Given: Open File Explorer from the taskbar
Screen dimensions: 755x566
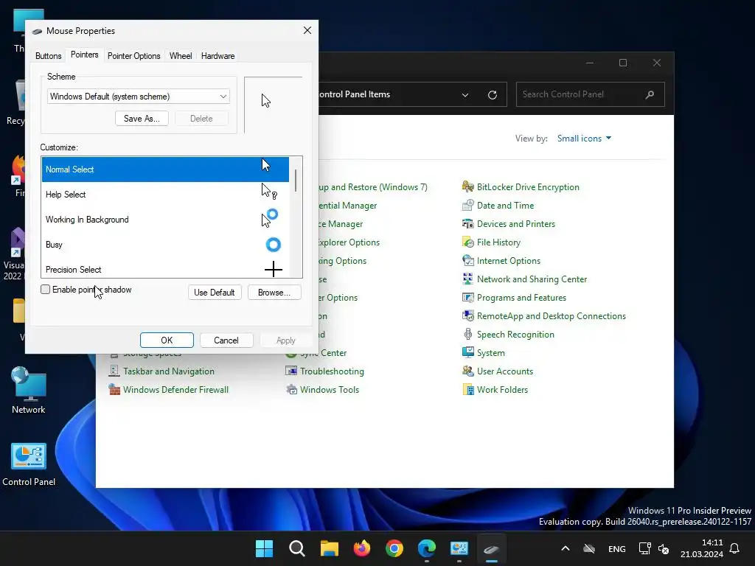Looking at the screenshot, I should (x=330, y=548).
